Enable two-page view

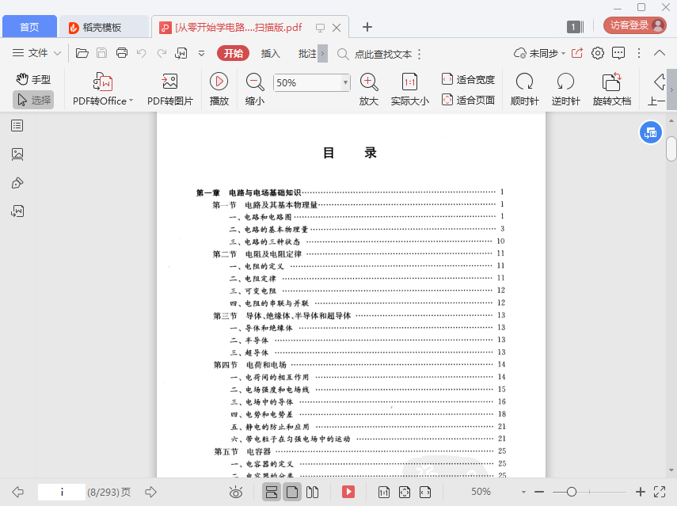[312, 492]
